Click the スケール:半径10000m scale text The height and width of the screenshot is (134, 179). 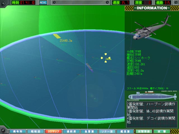pos(138,88)
